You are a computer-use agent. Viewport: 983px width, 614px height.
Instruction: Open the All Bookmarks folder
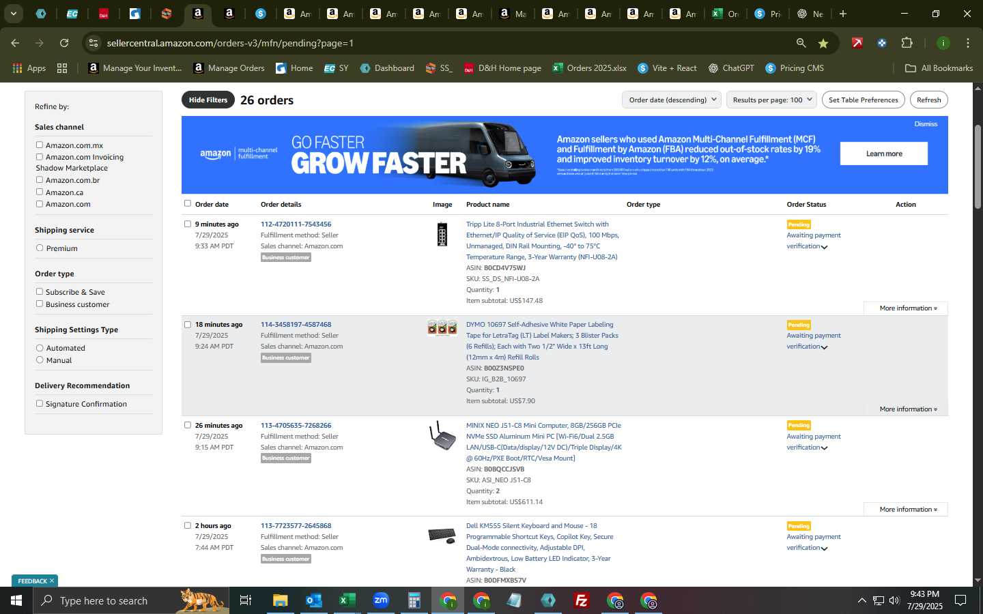(939, 68)
